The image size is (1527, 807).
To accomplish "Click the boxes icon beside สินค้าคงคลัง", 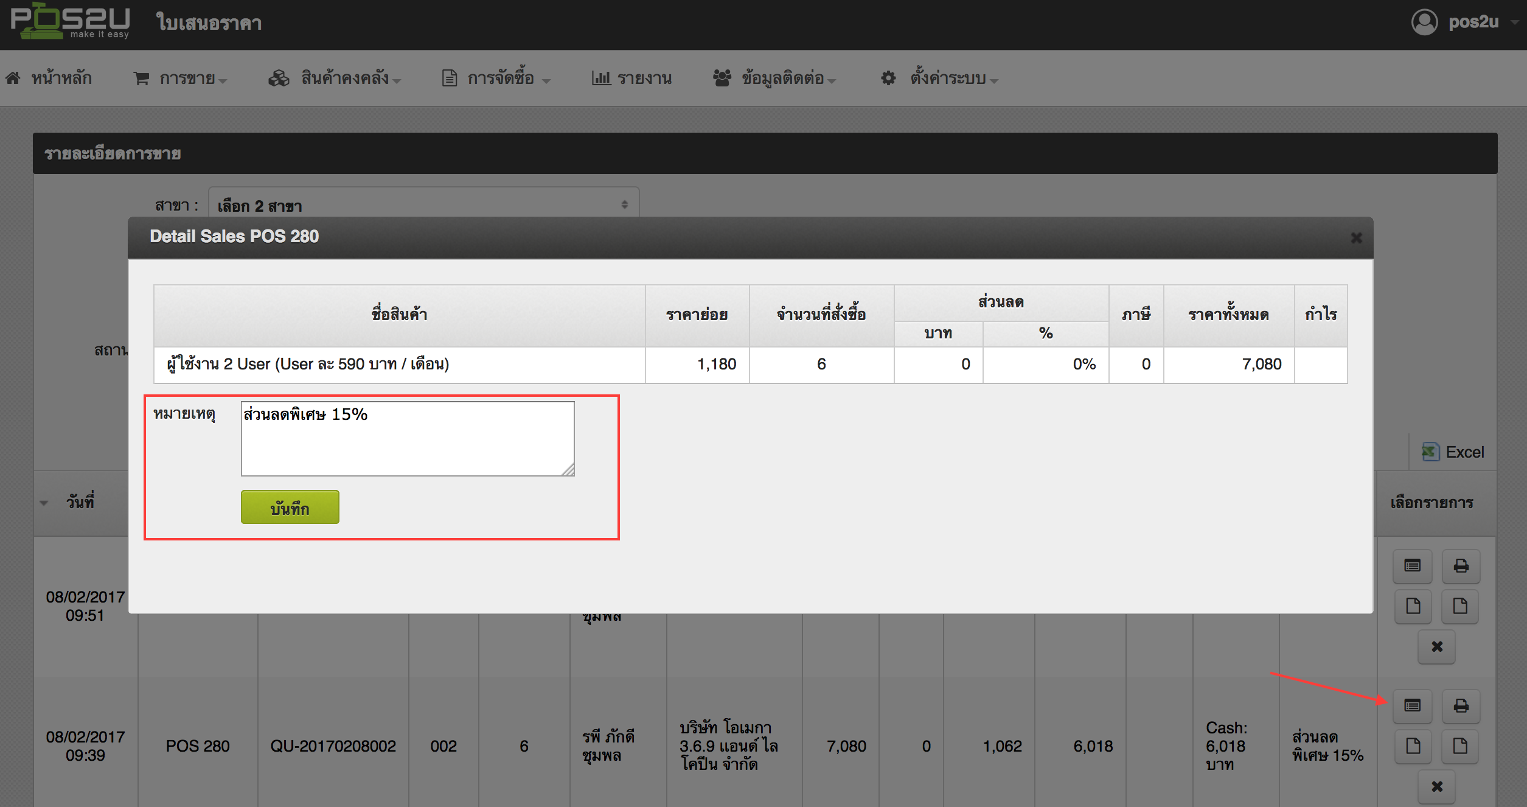I will tap(279, 79).
